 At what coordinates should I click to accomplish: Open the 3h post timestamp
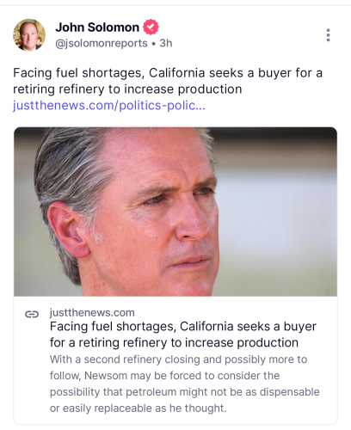166,43
